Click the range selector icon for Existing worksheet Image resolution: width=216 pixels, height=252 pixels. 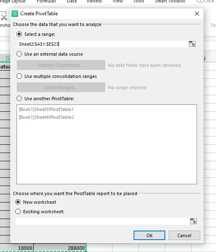point(193,221)
